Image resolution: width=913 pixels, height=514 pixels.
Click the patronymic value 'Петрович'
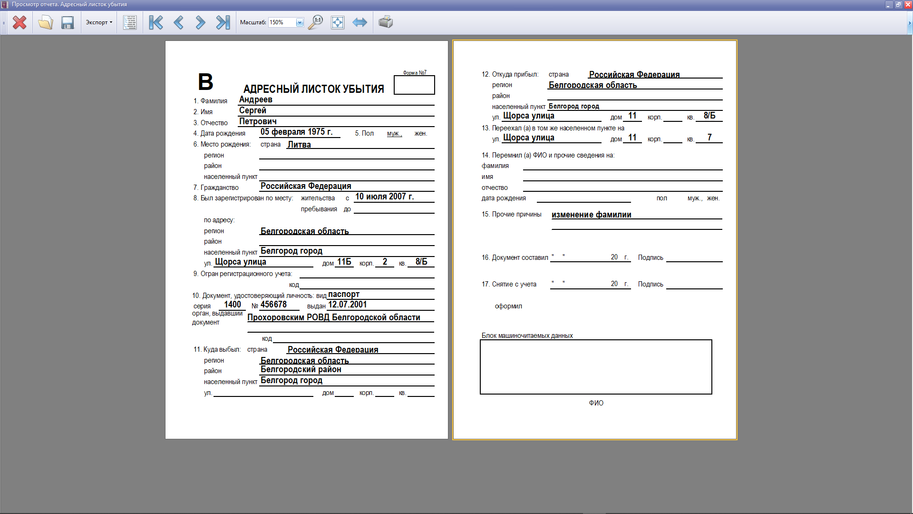pos(258,121)
